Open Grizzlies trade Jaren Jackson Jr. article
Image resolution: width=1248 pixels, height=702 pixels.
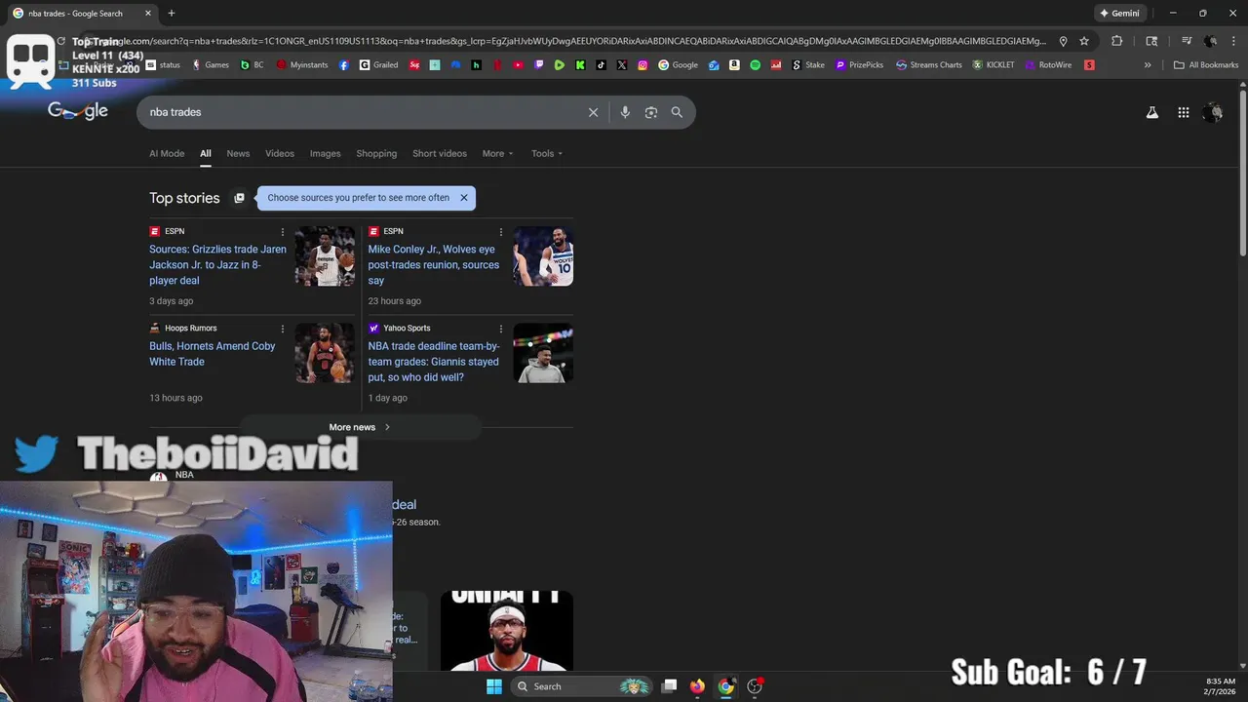[x=217, y=265]
